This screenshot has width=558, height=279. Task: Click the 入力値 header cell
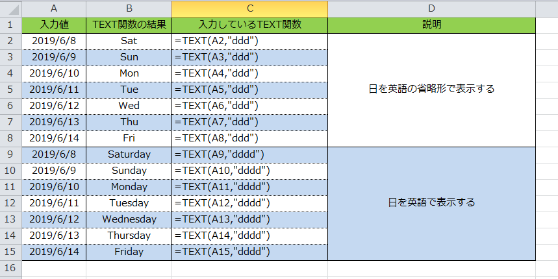click(x=54, y=25)
